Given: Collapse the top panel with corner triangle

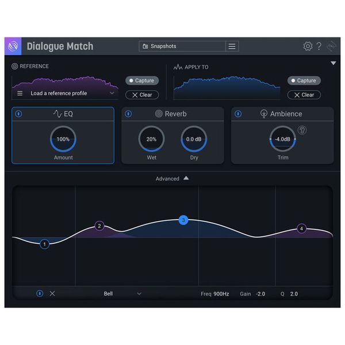Looking at the screenshot, I should tap(333, 63).
